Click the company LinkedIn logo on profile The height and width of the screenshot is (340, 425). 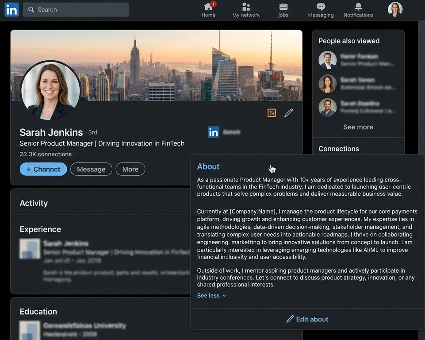point(214,132)
